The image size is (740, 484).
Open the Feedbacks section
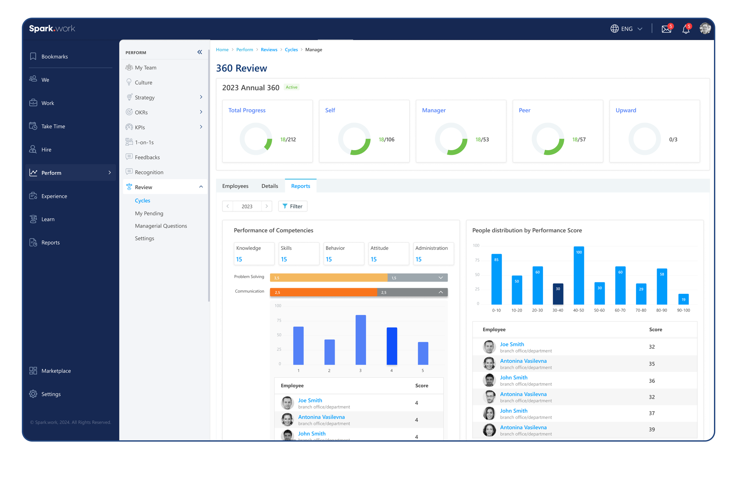pyautogui.click(x=147, y=157)
